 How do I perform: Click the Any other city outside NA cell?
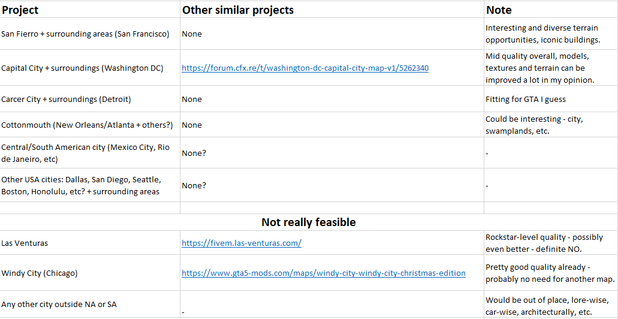[90, 305]
